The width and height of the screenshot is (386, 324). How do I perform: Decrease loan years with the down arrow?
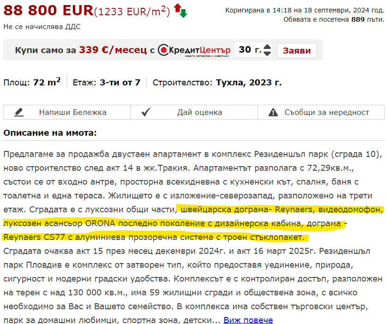(x=267, y=54)
